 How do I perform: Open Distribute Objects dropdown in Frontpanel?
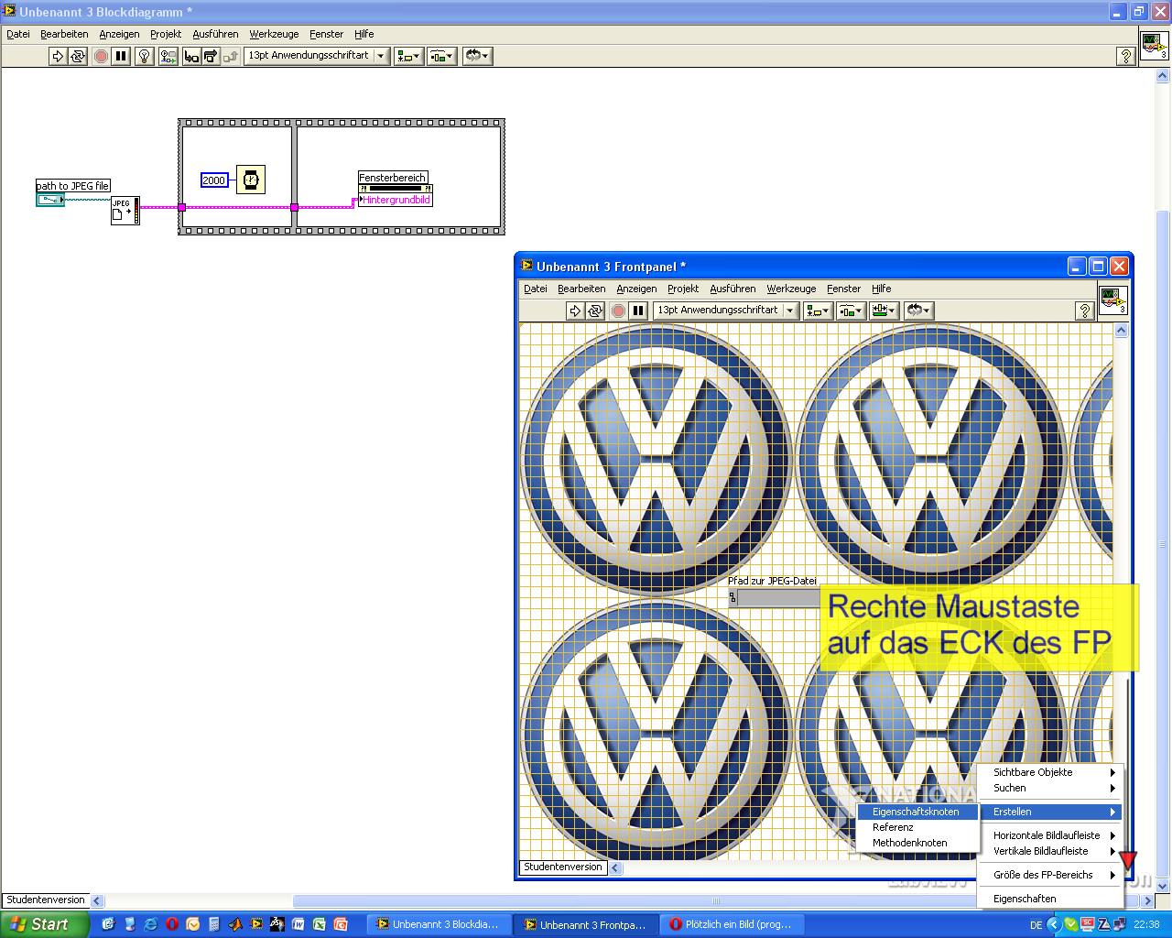tap(851, 311)
